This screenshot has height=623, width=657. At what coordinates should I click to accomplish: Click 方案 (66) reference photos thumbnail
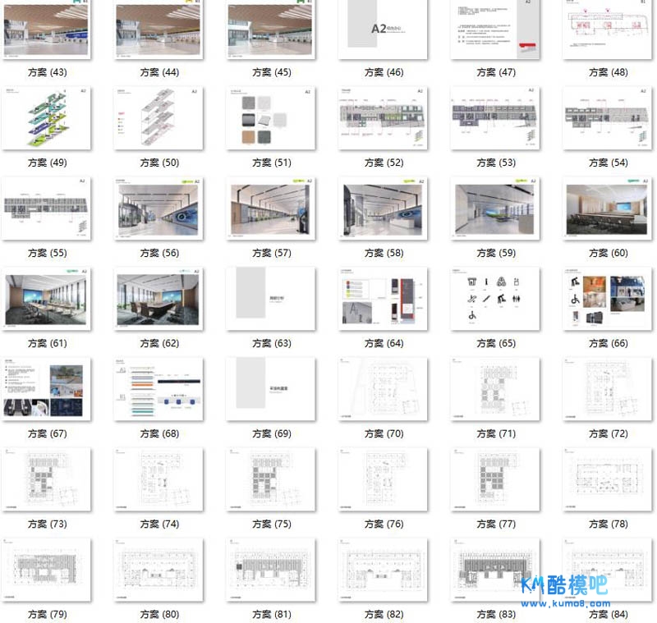coord(608,300)
